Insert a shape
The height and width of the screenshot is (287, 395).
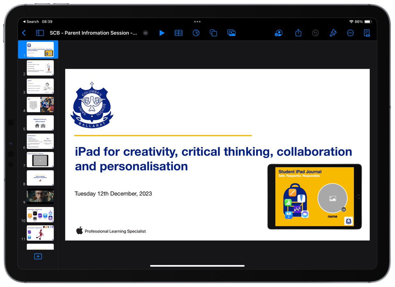pyautogui.click(x=213, y=33)
